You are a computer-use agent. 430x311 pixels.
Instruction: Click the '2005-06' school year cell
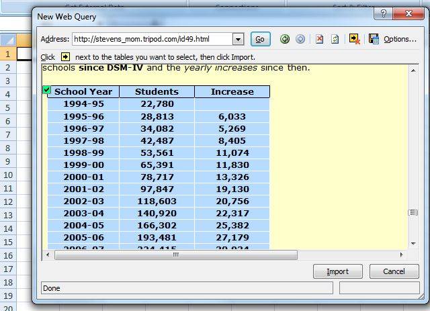(83, 237)
